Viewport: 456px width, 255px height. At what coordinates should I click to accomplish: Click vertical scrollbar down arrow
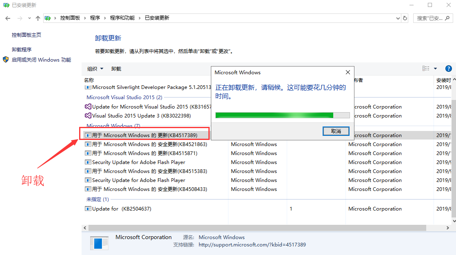click(x=454, y=221)
